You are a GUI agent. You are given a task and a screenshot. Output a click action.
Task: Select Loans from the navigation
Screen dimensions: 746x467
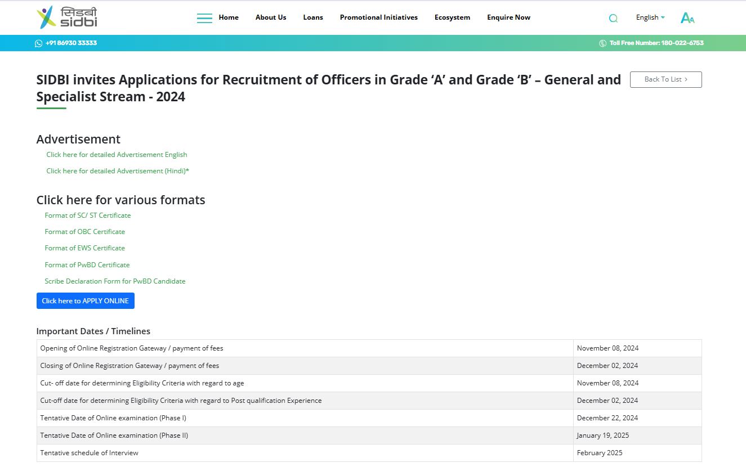pos(313,17)
